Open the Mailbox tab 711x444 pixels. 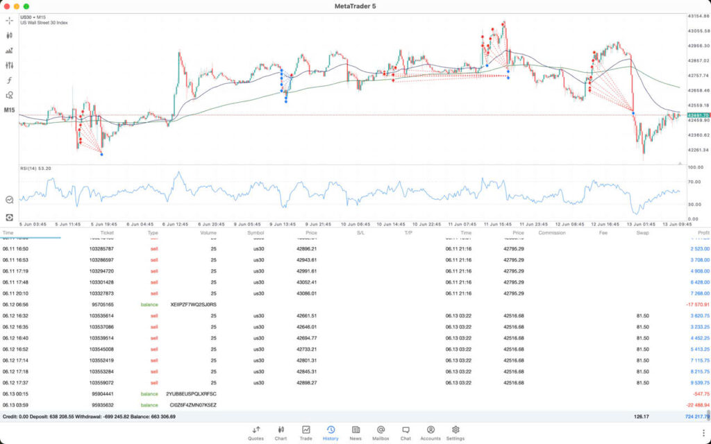(380, 433)
